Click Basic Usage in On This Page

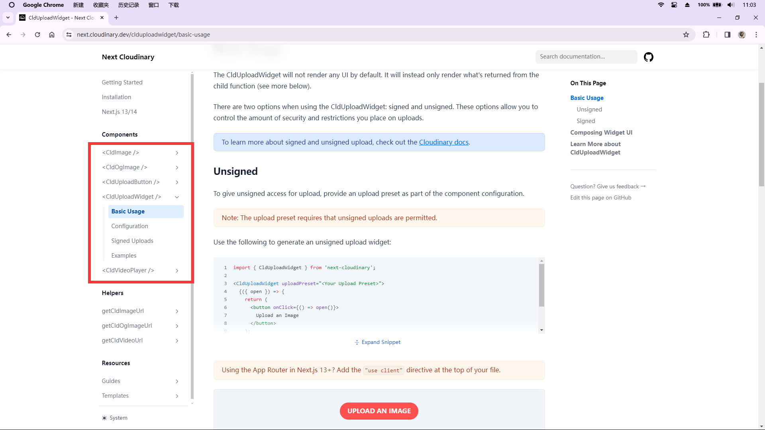pos(586,98)
